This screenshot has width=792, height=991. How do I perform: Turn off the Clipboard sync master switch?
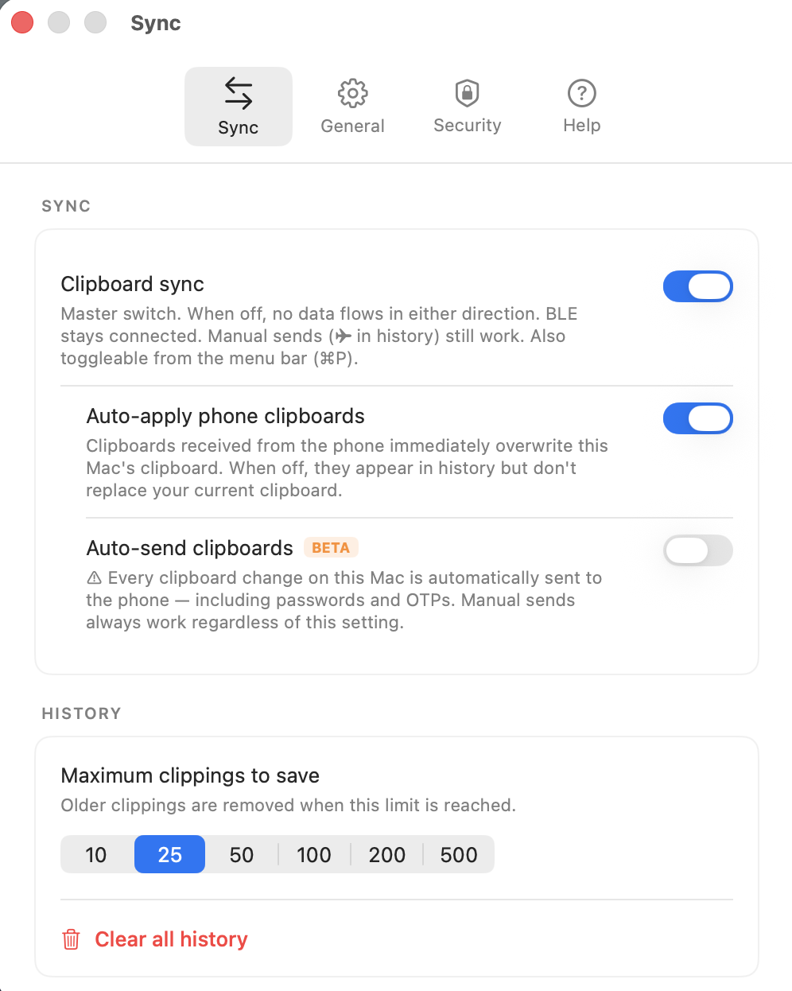(697, 286)
